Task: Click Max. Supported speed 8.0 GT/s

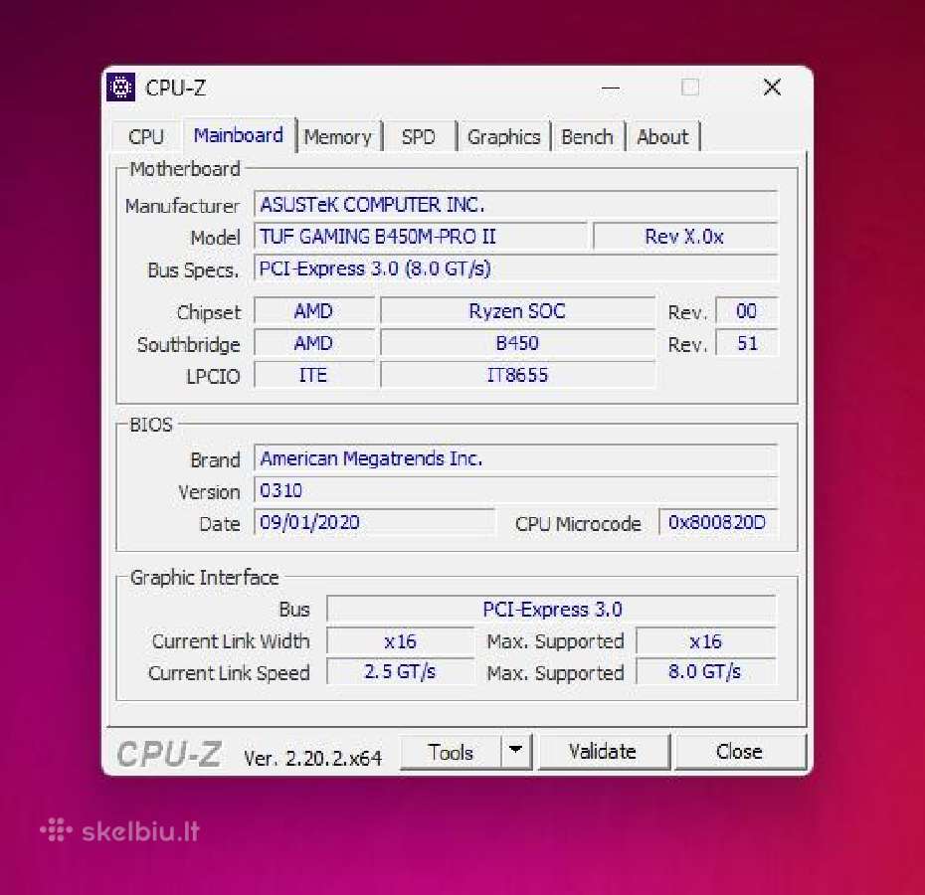Action: 706,672
